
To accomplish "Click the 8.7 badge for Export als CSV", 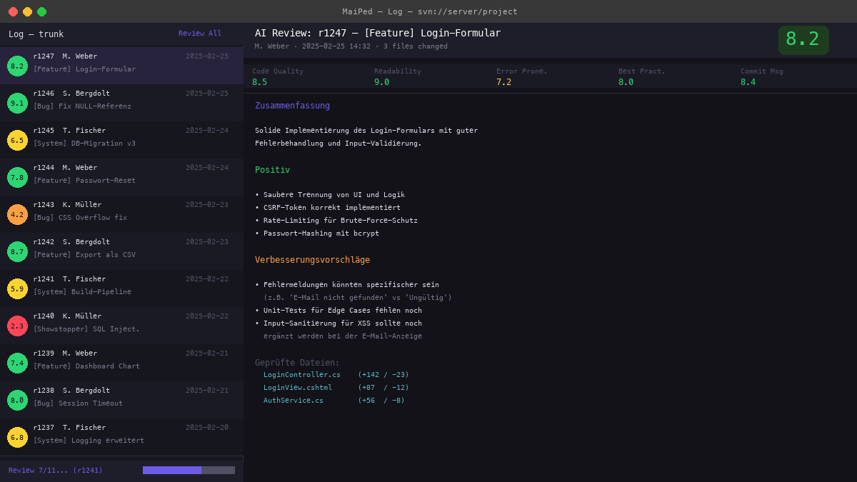I will (x=17, y=251).
